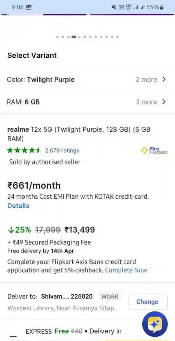Expand the Color Twilight Purple options chevron
This screenshot has height=341, width=175.
pyautogui.click(x=164, y=80)
